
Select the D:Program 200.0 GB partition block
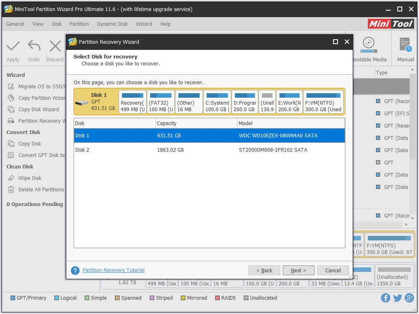click(245, 102)
